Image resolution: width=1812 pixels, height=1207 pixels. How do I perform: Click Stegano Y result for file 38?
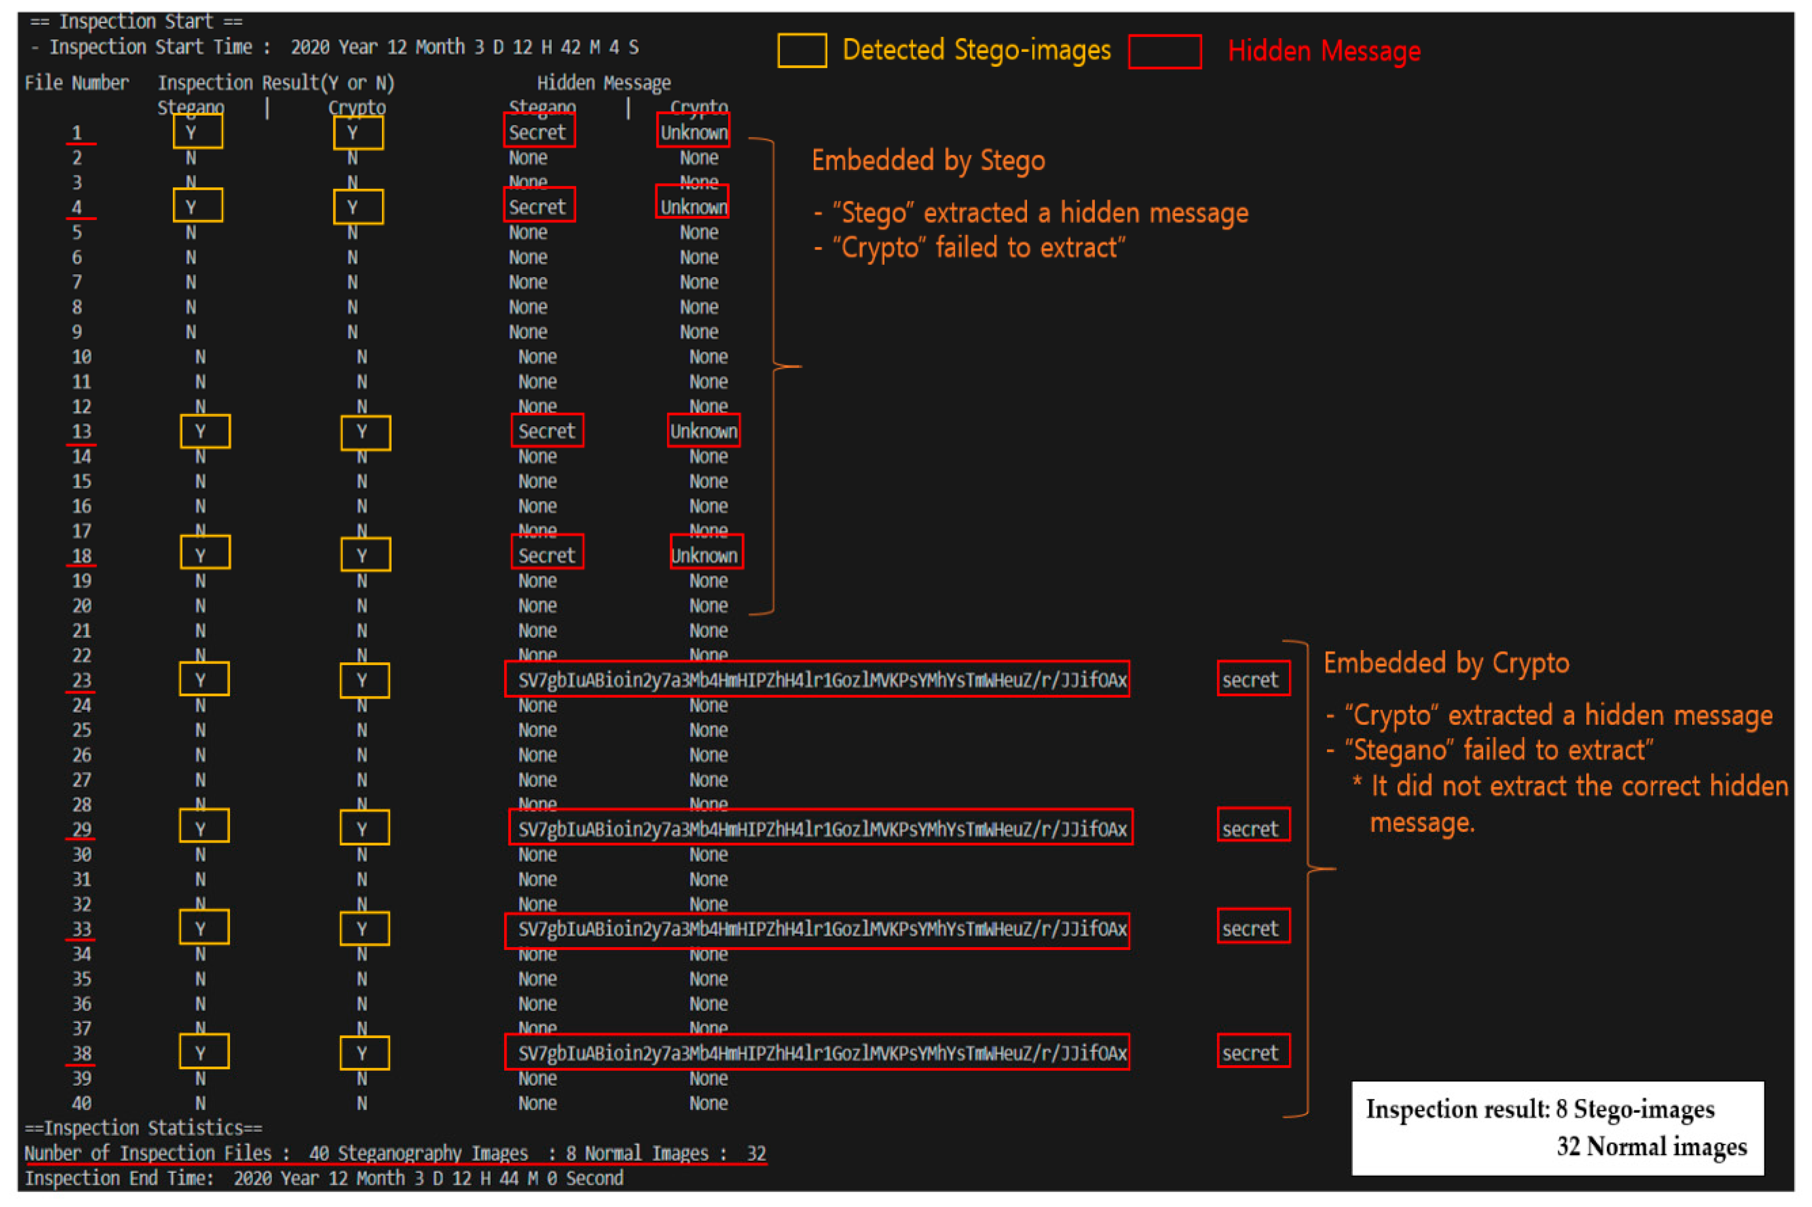coord(204,1052)
